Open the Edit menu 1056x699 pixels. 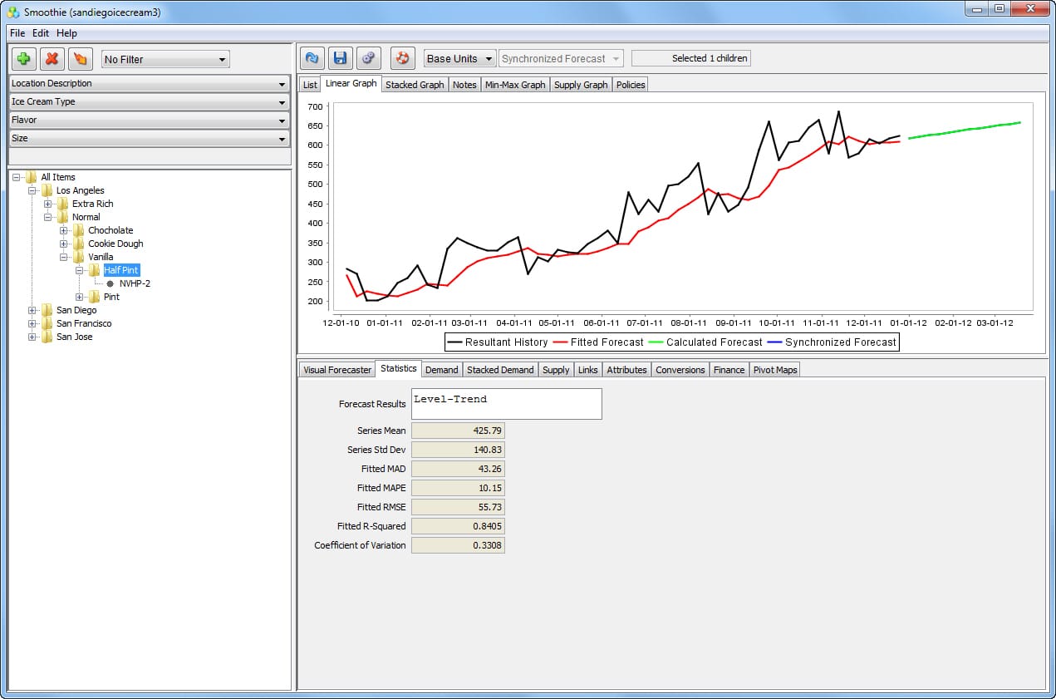coord(41,33)
